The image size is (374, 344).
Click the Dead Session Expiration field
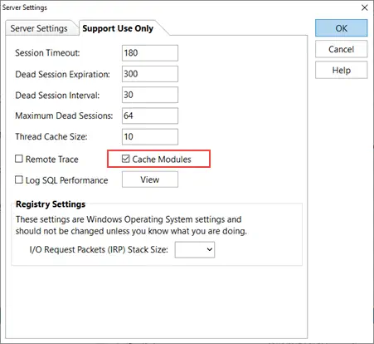(150, 74)
